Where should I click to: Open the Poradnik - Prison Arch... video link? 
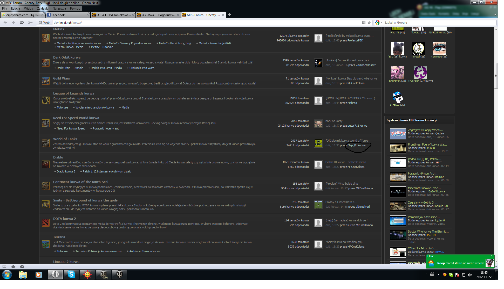pyautogui.click(x=423, y=174)
